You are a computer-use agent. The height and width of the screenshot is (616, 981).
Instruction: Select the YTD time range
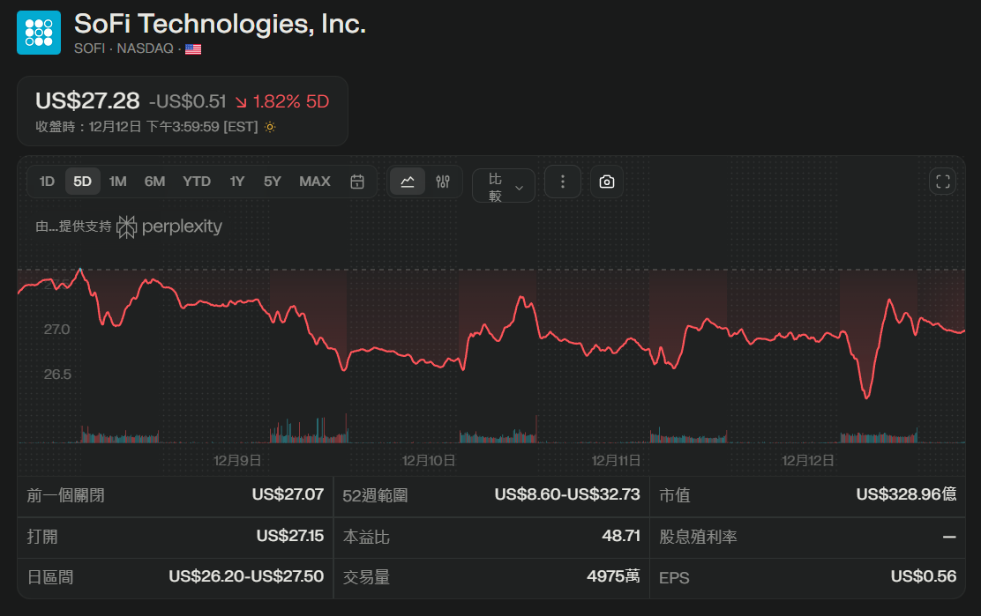point(197,182)
